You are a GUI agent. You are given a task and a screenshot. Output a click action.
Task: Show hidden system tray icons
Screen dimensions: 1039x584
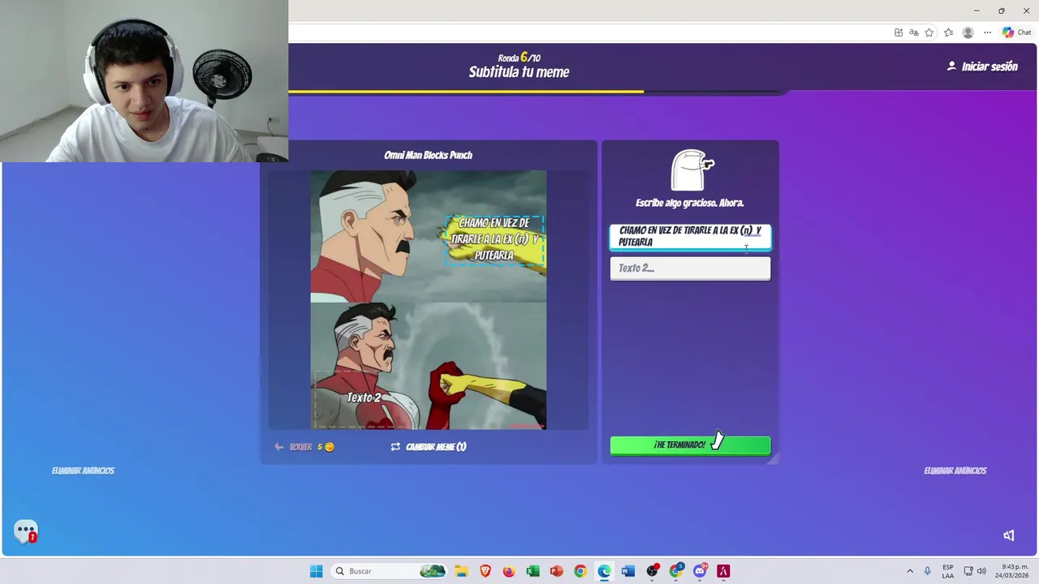910,571
